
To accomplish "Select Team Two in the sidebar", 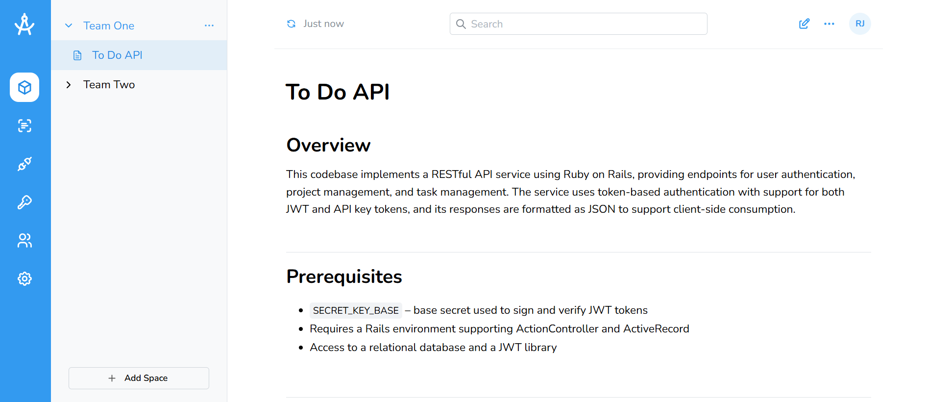I will pyautogui.click(x=109, y=85).
